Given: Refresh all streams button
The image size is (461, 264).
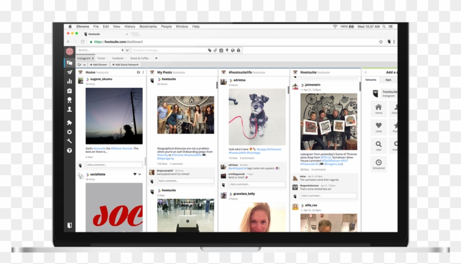Looking at the screenshot, I should pyautogui.click(x=80, y=65).
